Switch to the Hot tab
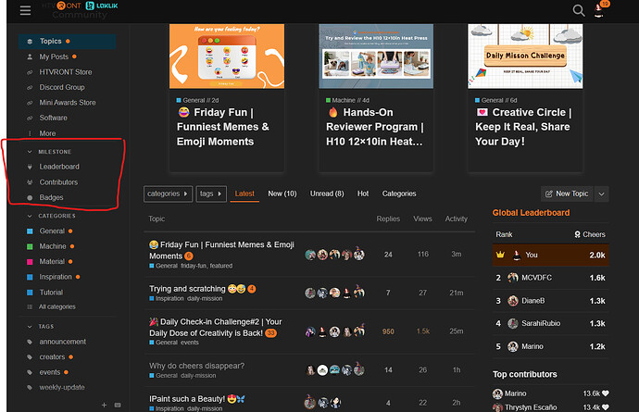 tap(363, 194)
